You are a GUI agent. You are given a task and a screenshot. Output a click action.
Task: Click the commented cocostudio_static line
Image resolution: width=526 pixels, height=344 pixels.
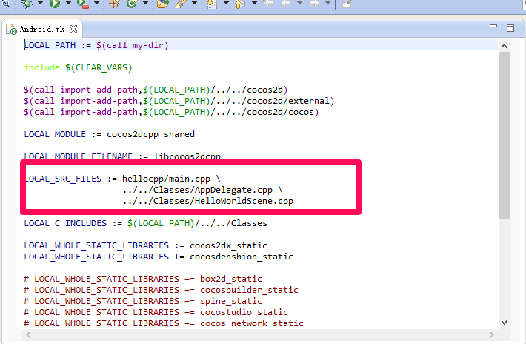156,312
